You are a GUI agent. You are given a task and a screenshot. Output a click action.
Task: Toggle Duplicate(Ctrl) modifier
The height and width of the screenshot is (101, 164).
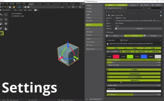click(x=134, y=80)
